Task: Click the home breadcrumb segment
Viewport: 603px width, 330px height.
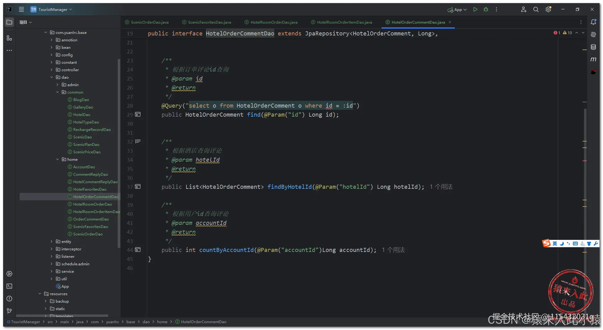Action: click(162, 322)
